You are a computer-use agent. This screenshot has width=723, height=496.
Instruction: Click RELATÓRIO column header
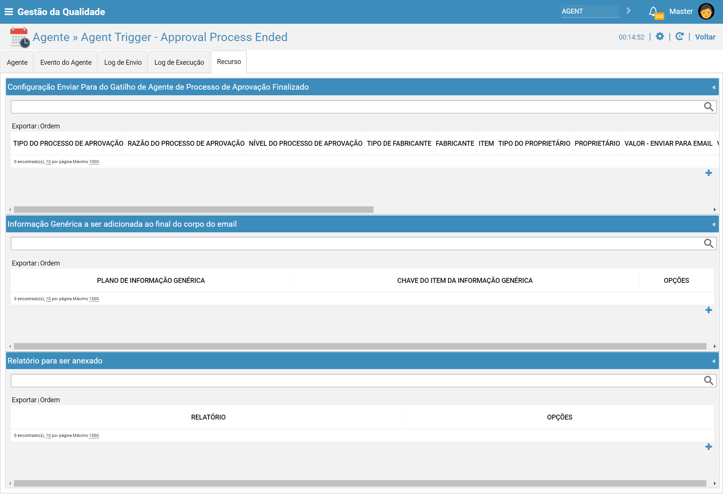208,417
